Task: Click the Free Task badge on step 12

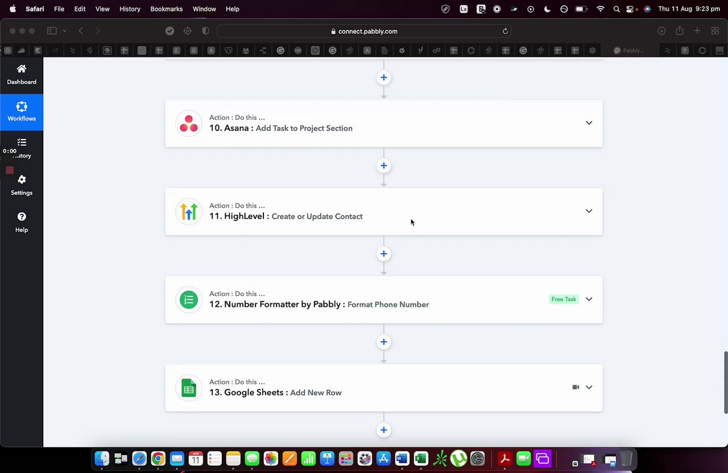Action: point(564,299)
